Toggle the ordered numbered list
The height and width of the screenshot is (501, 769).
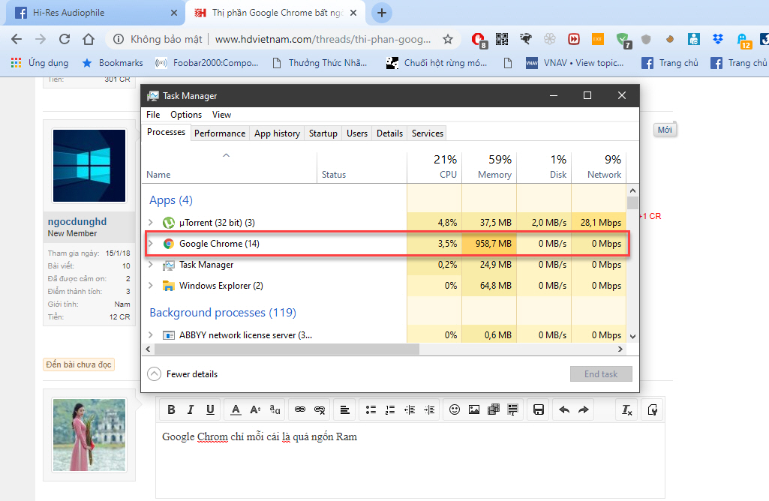[390, 409]
